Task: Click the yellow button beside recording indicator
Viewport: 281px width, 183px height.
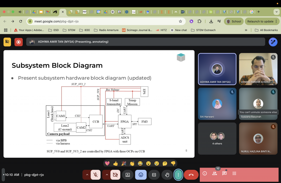Action: pyautogui.click(x=7, y=42)
